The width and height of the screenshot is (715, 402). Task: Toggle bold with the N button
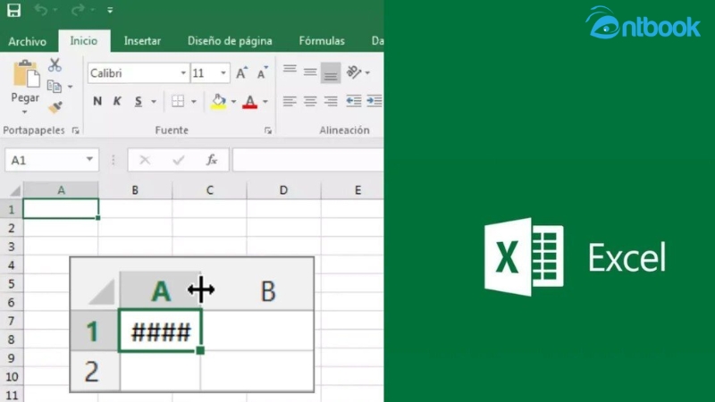coord(97,101)
